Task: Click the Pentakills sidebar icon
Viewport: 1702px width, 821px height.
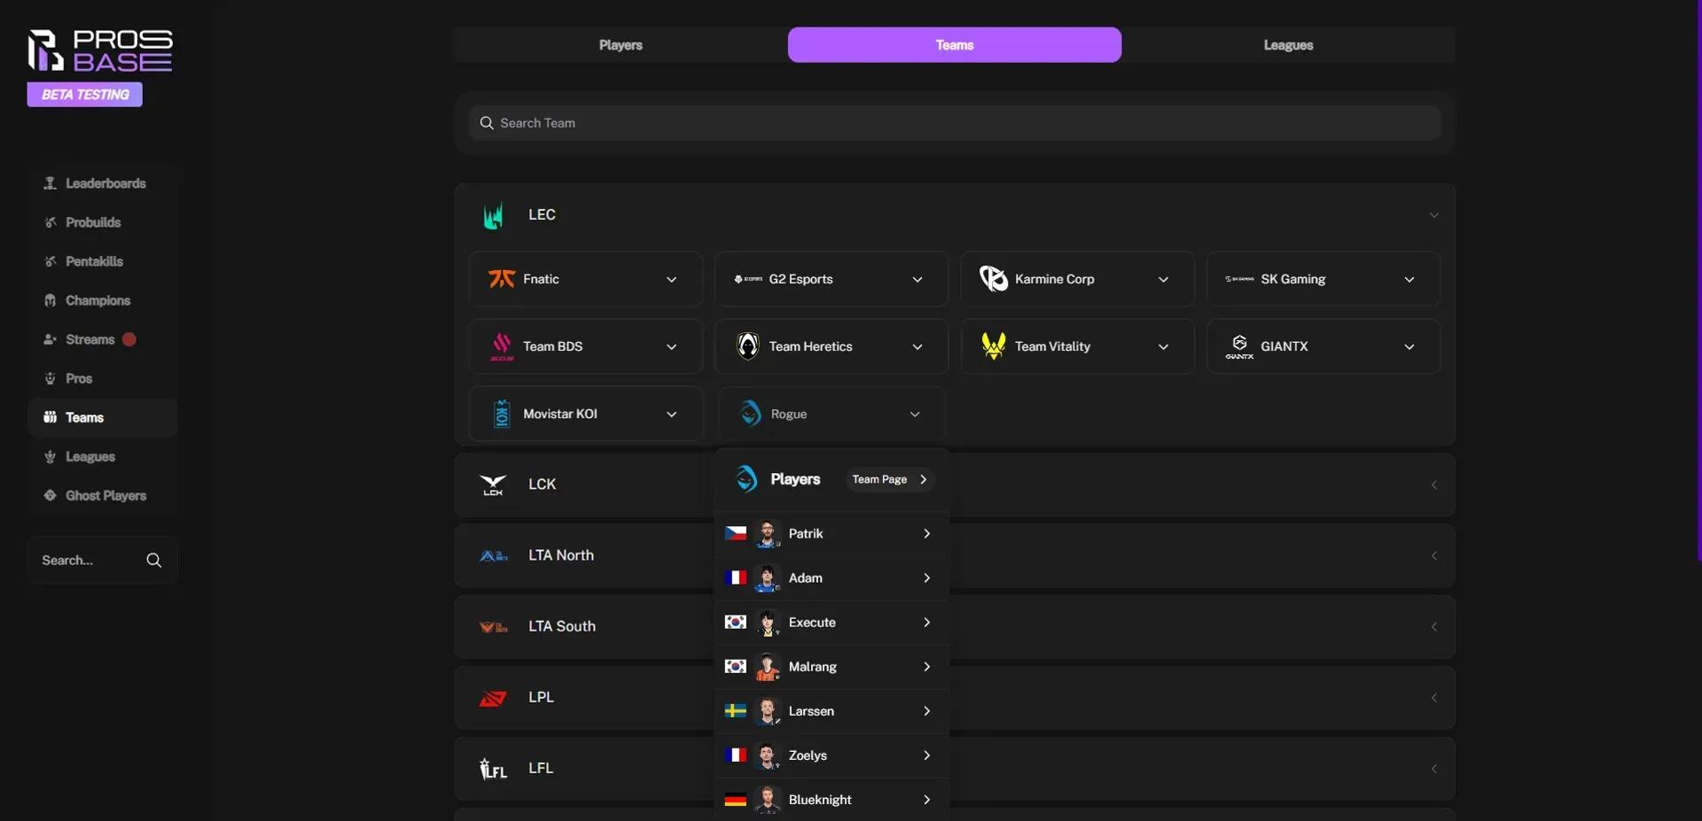Action: 51,261
